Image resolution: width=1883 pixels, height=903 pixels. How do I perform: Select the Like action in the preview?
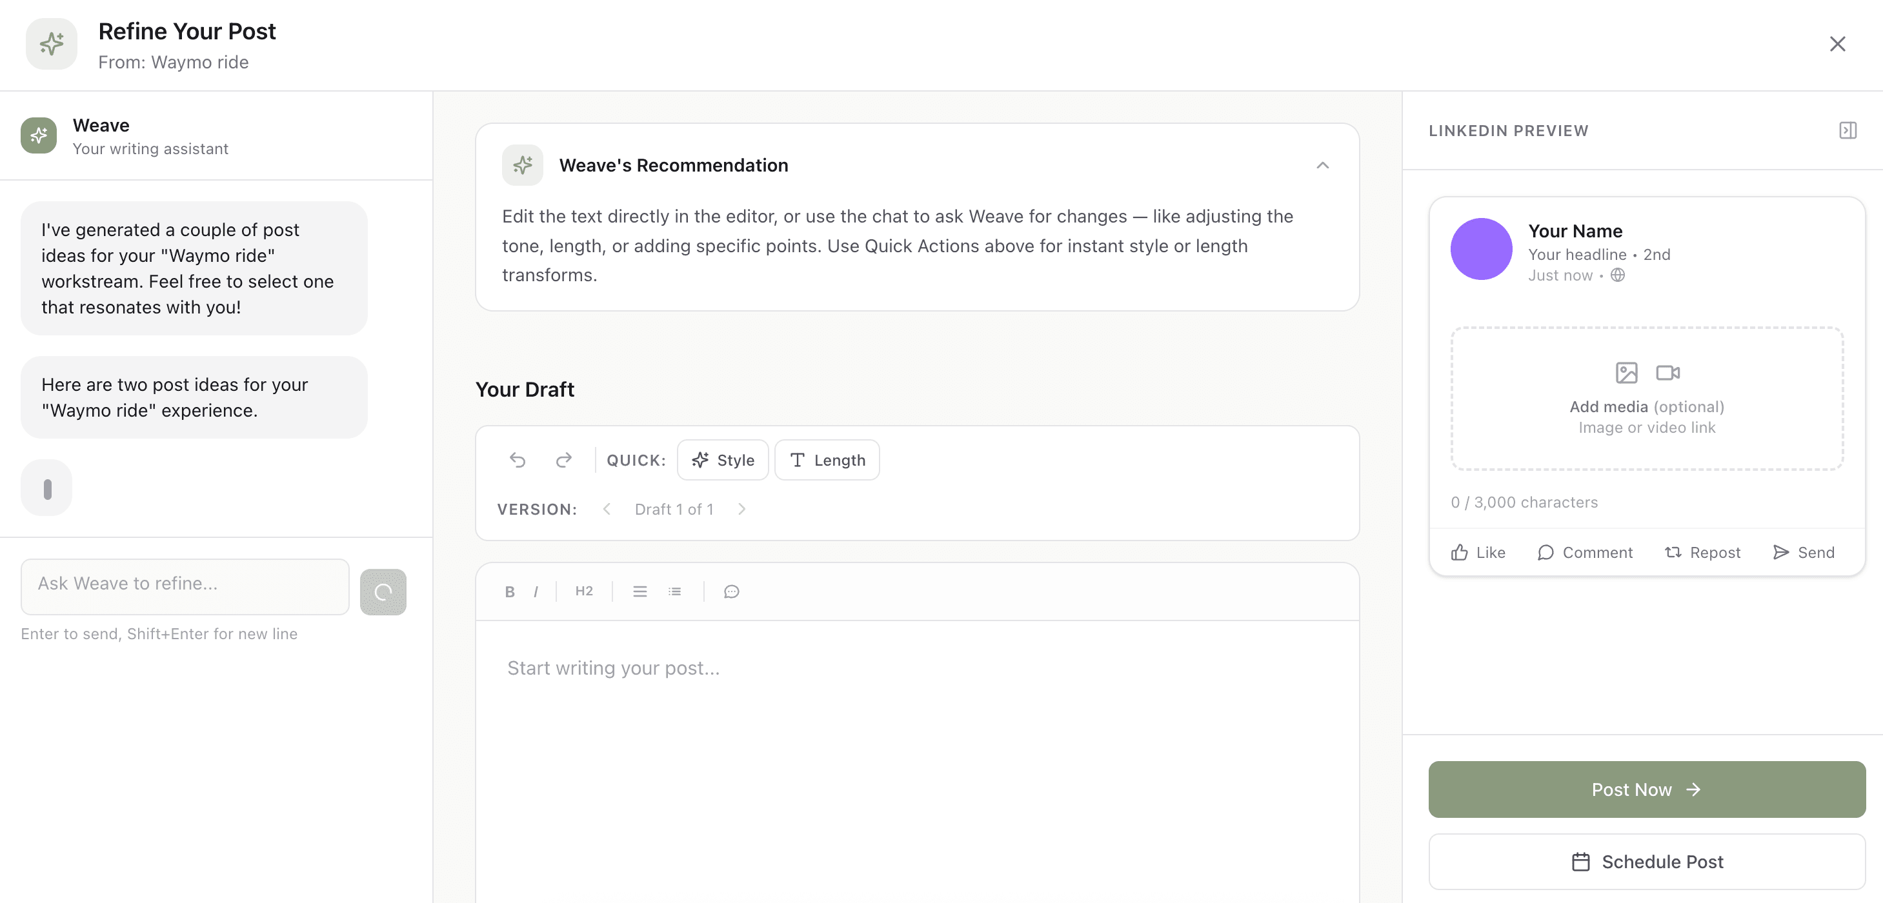pyautogui.click(x=1477, y=552)
